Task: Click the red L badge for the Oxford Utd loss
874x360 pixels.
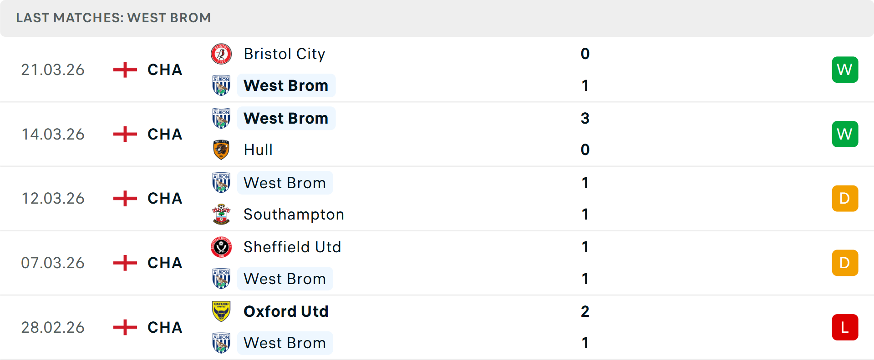Action: click(x=845, y=327)
